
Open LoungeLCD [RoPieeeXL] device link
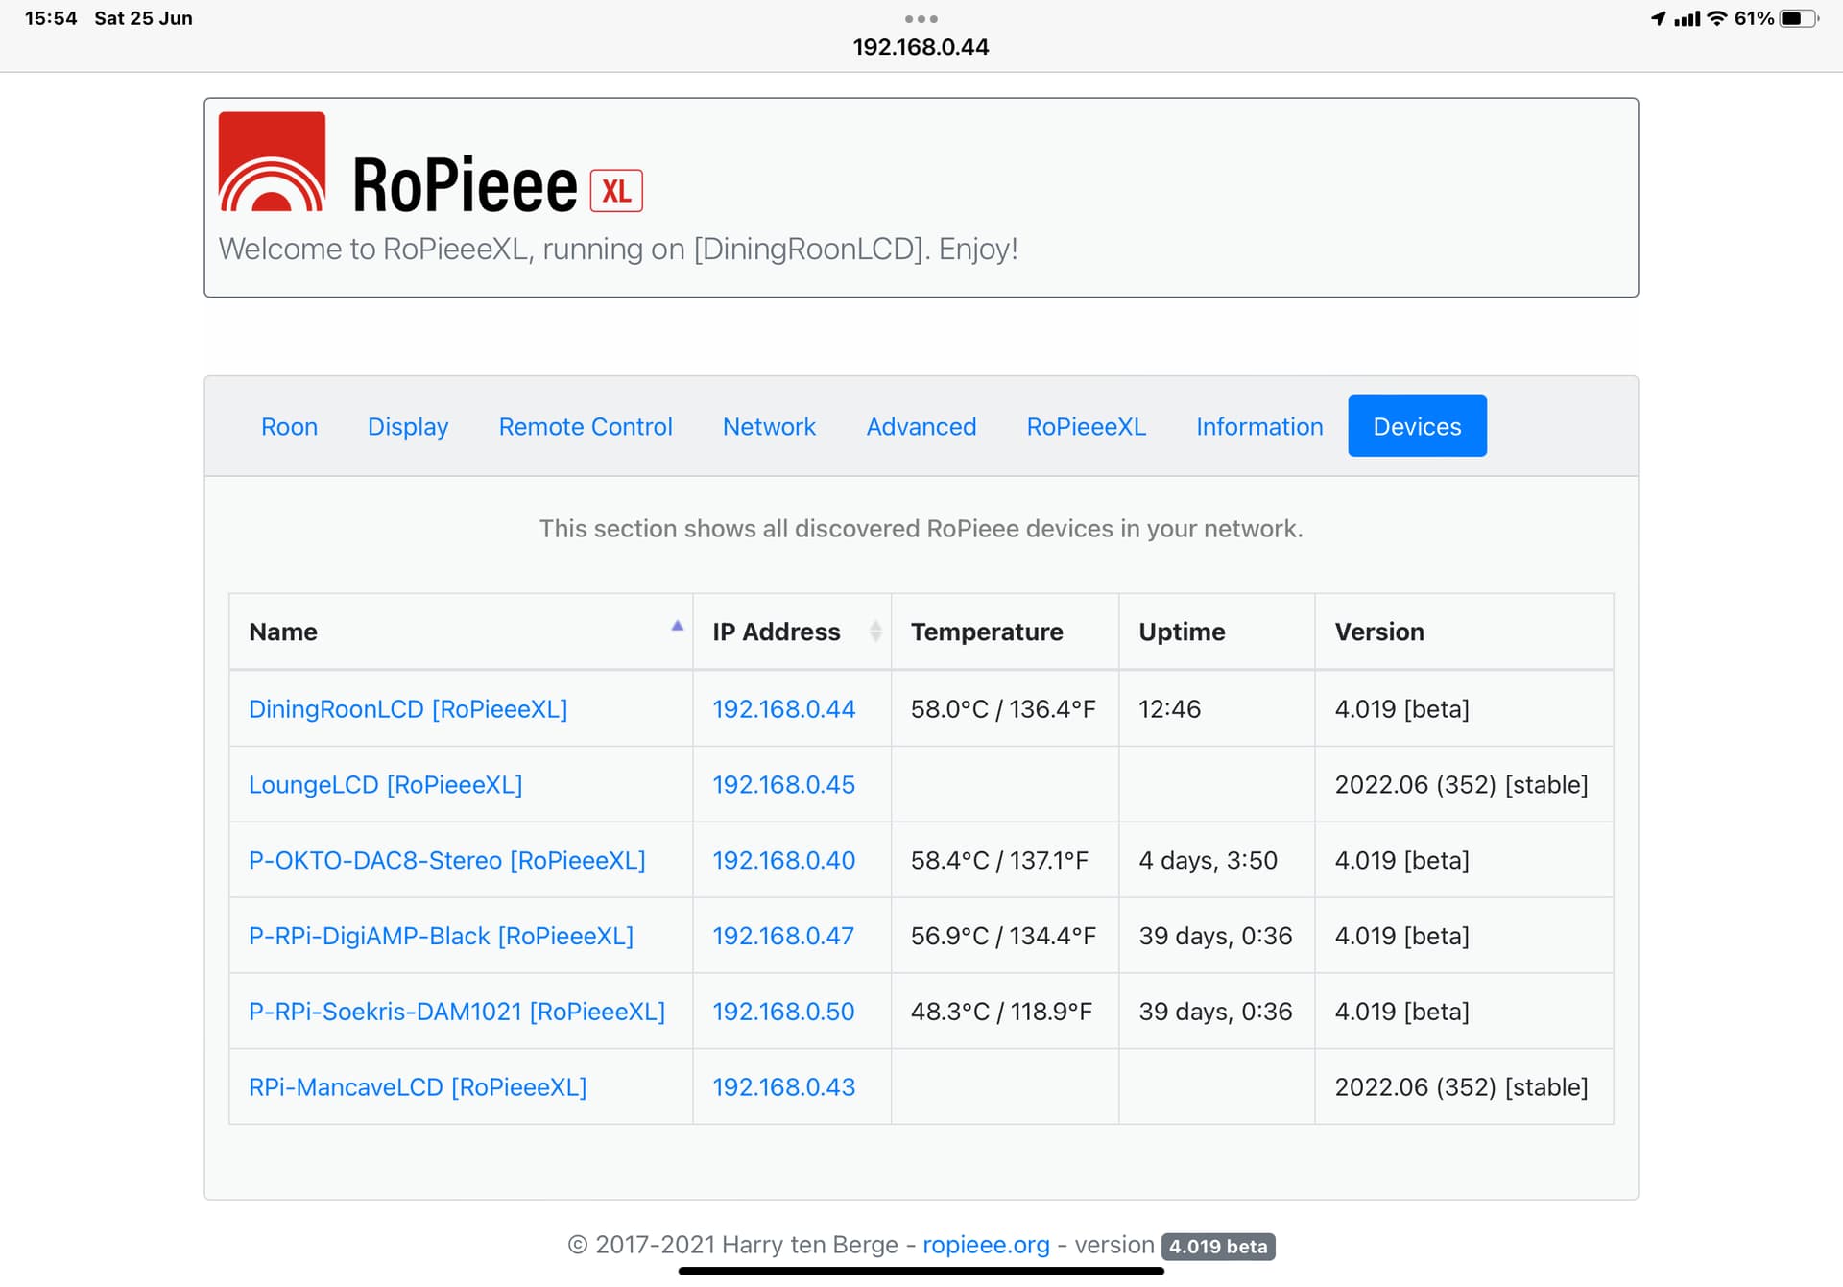click(x=386, y=785)
